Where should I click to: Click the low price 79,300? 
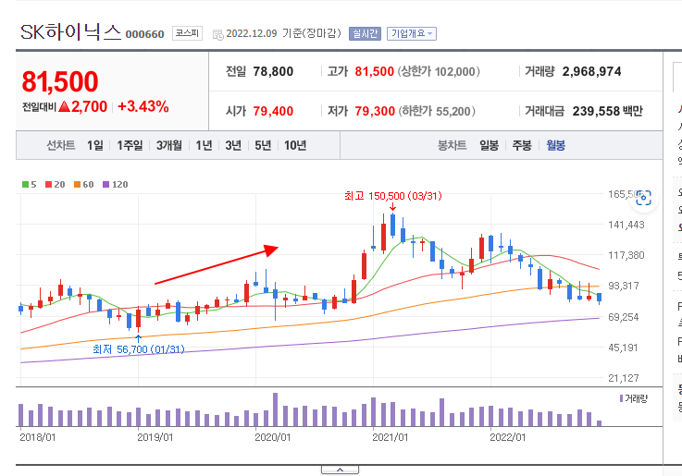(375, 111)
